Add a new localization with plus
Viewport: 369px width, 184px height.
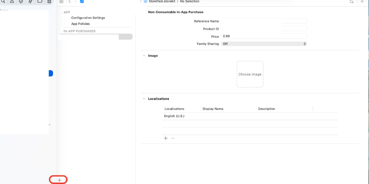pyautogui.click(x=166, y=138)
